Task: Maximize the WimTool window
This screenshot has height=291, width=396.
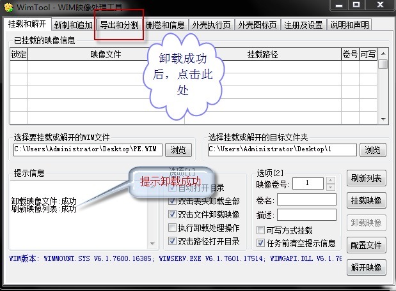Action: click(356, 5)
